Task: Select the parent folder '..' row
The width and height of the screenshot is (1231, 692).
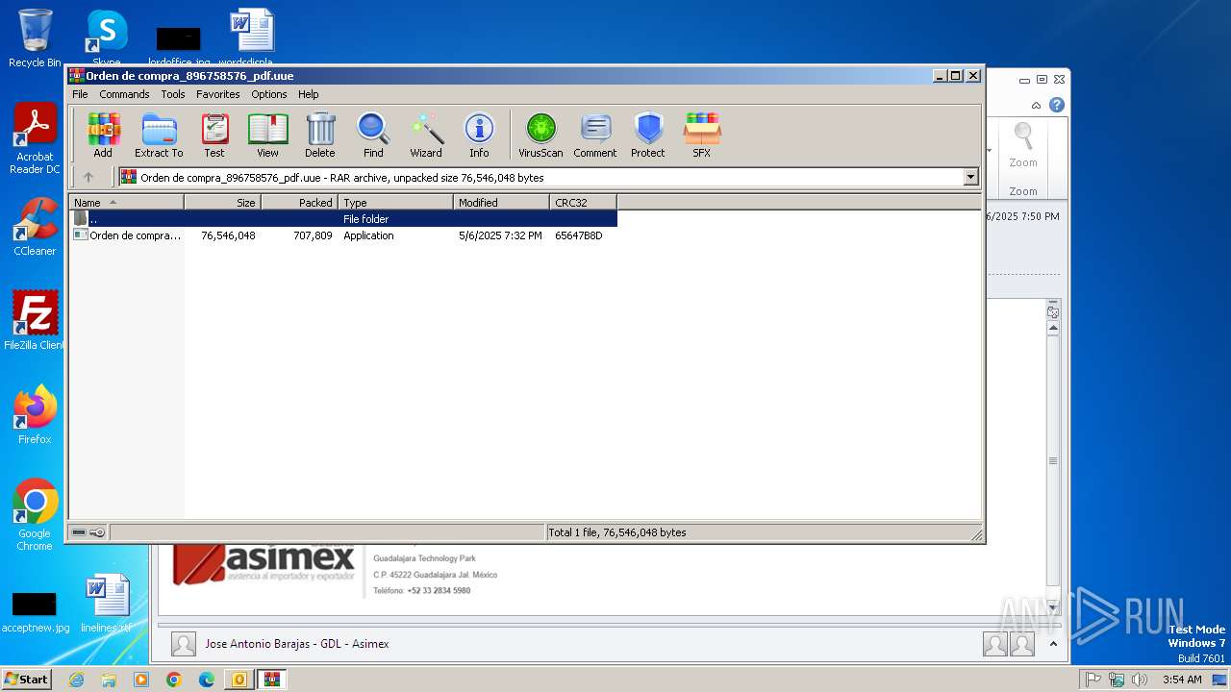Action: pos(343,219)
